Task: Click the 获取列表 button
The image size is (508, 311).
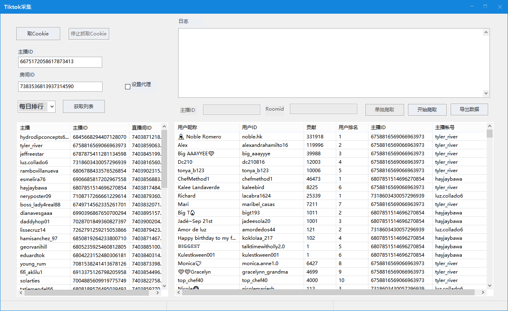Action: (84, 107)
